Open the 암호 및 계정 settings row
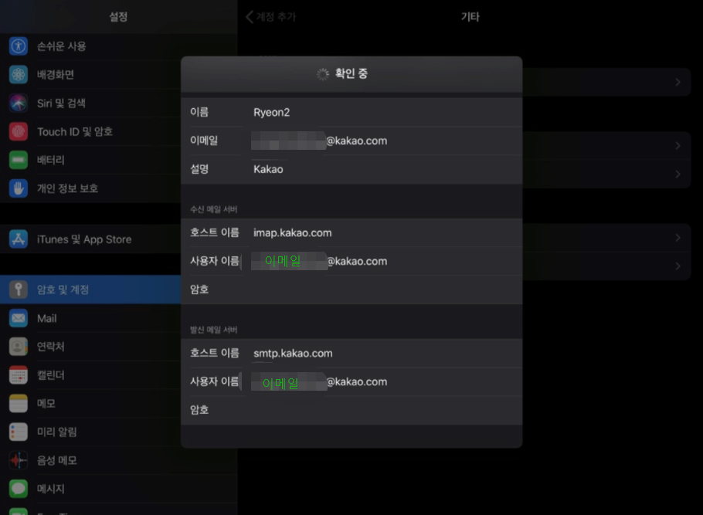The height and width of the screenshot is (515, 703). pyautogui.click(x=90, y=290)
